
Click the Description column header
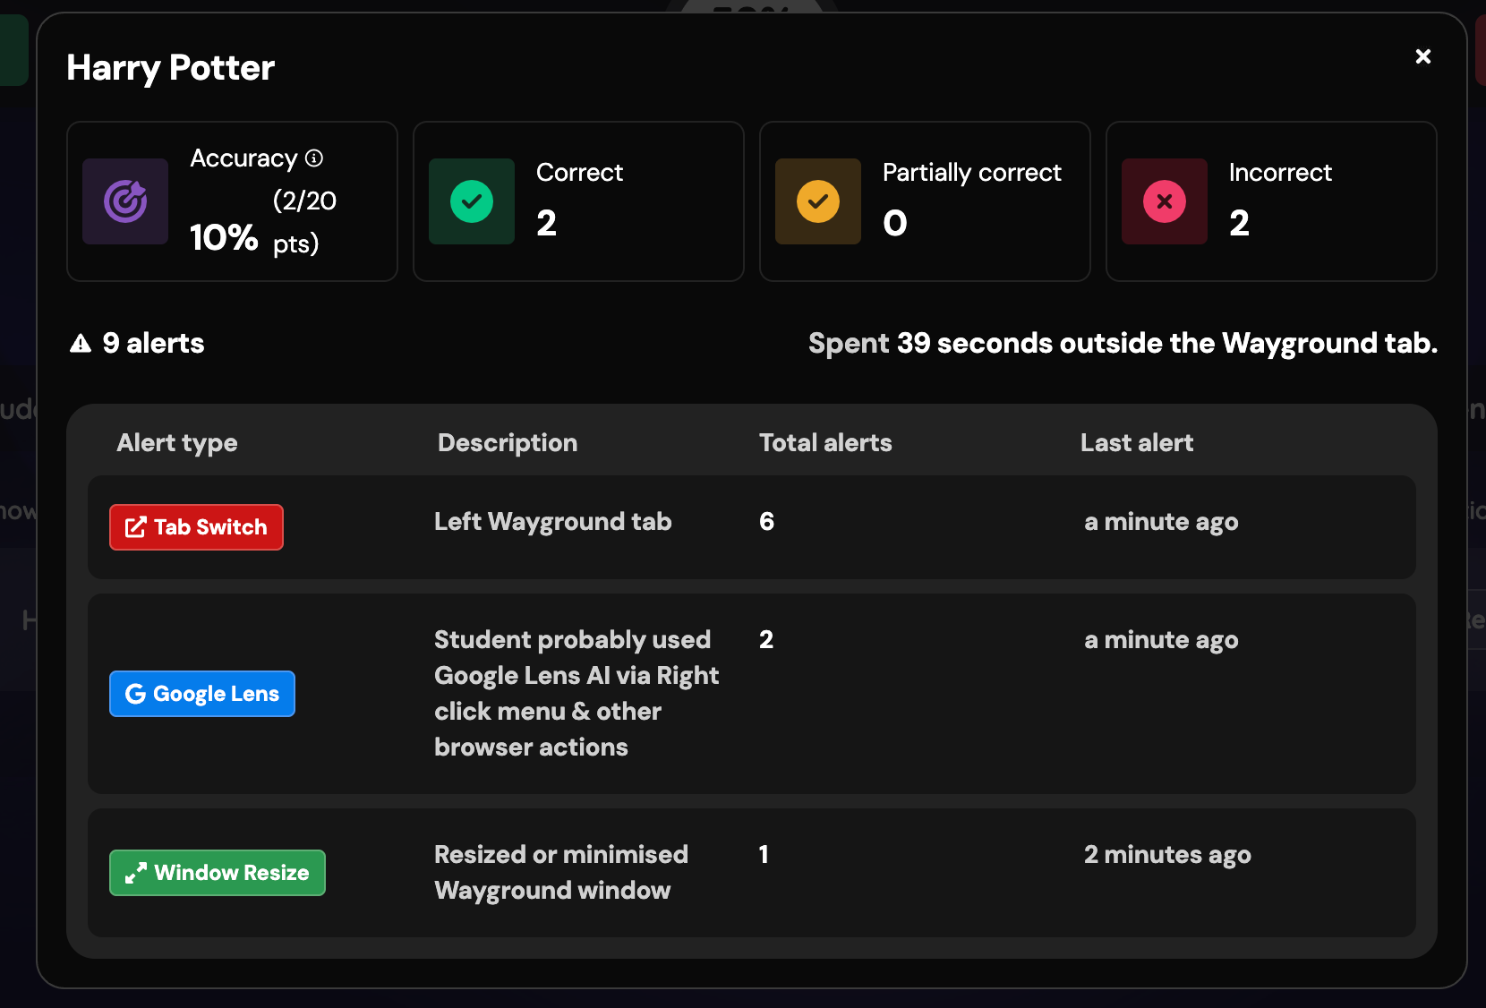pos(508,443)
